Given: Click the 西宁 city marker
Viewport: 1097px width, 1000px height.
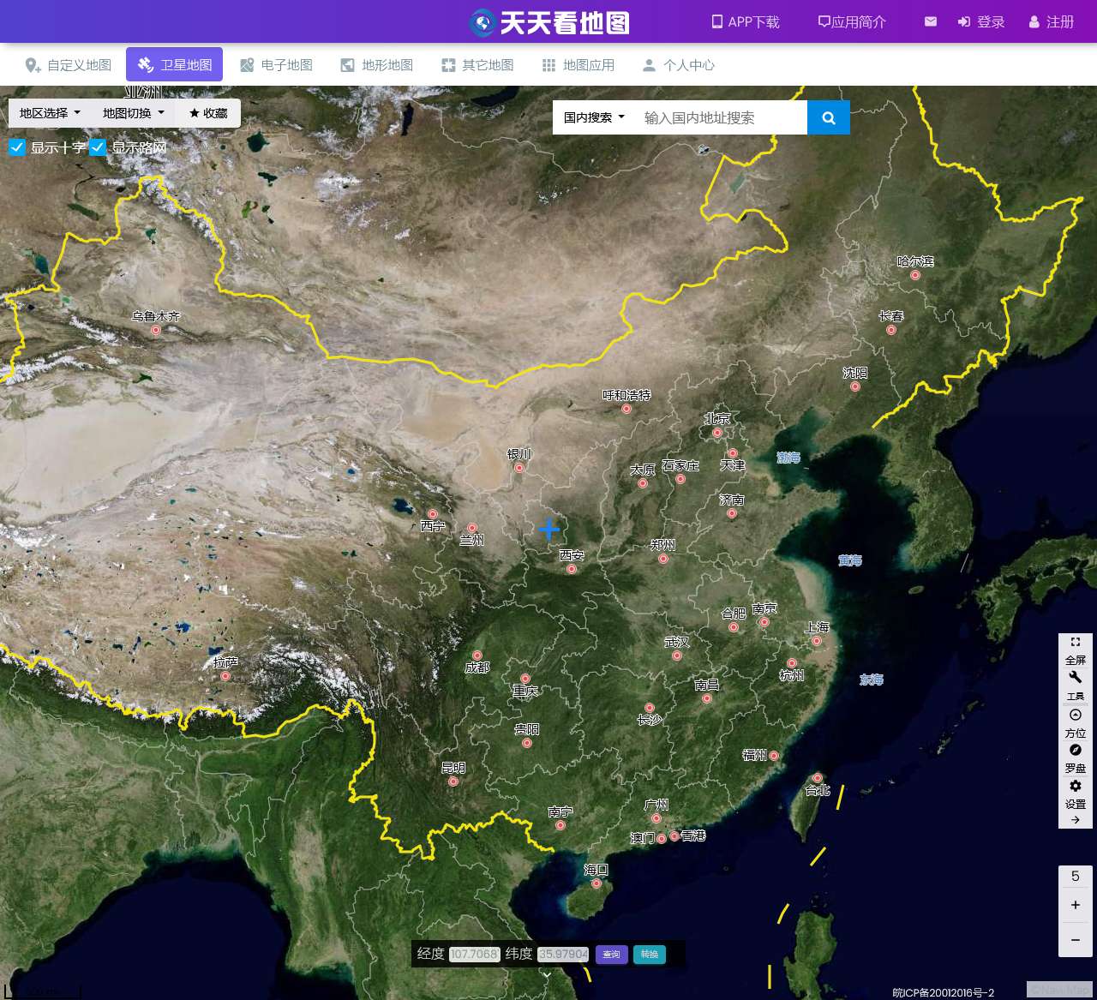Looking at the screenshot, I should [x=433, y=514].
